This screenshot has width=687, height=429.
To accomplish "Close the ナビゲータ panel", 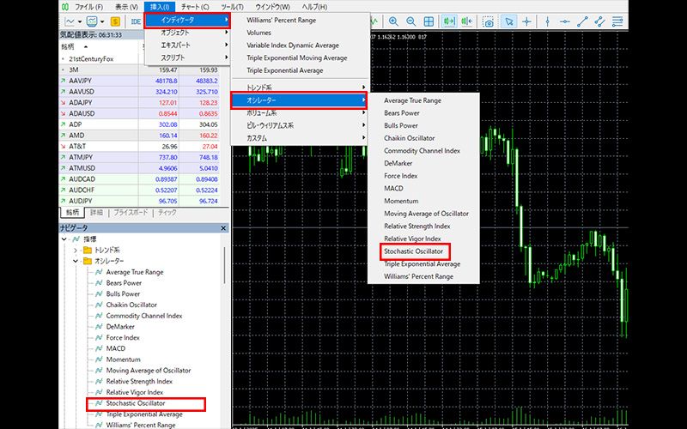I will click(223, 228).
